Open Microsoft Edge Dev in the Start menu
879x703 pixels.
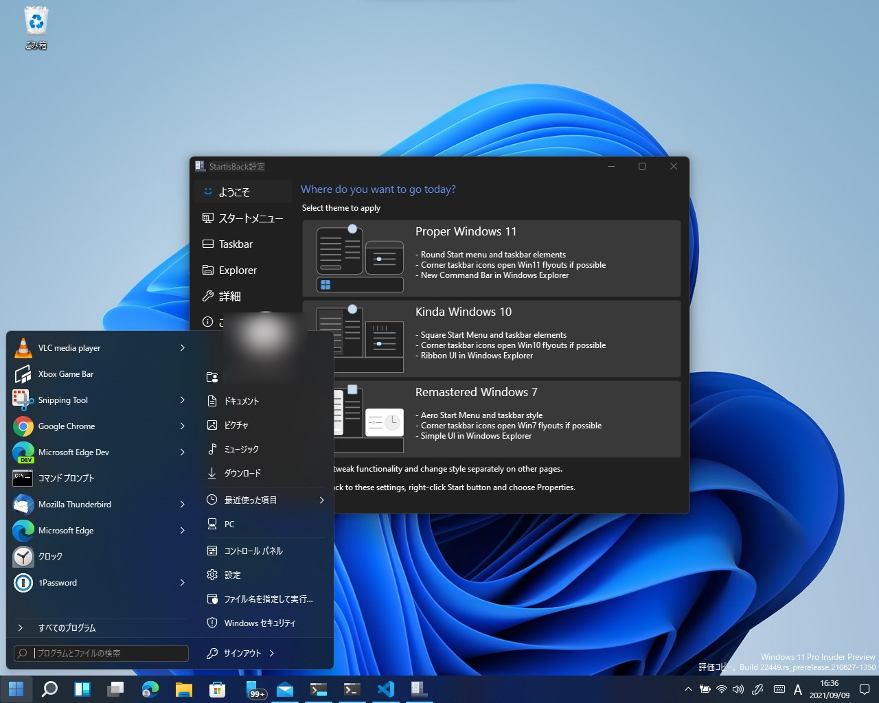[100, 452]
